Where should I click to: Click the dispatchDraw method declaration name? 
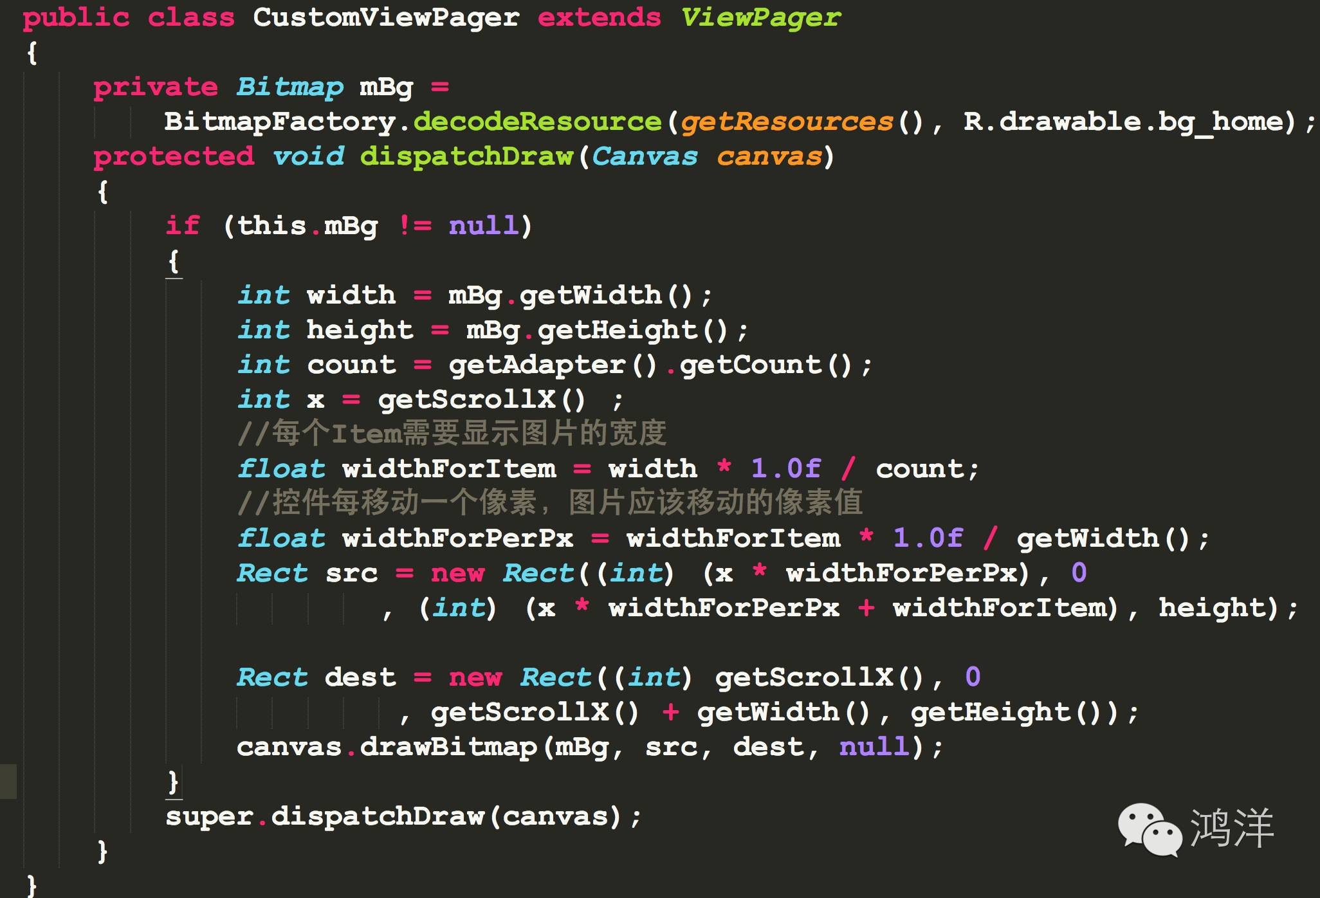pyautogui.click(x=466, y=156)
